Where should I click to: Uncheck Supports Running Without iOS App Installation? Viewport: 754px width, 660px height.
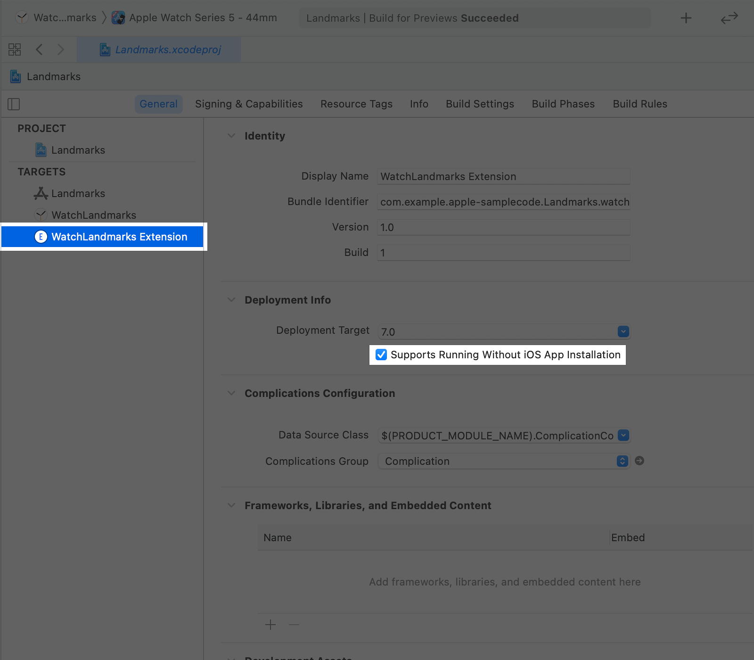pos(381,355)
